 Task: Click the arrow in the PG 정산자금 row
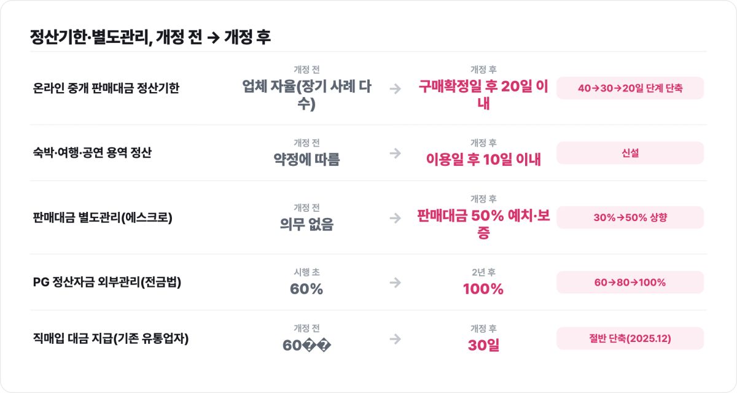click(396, 282)
